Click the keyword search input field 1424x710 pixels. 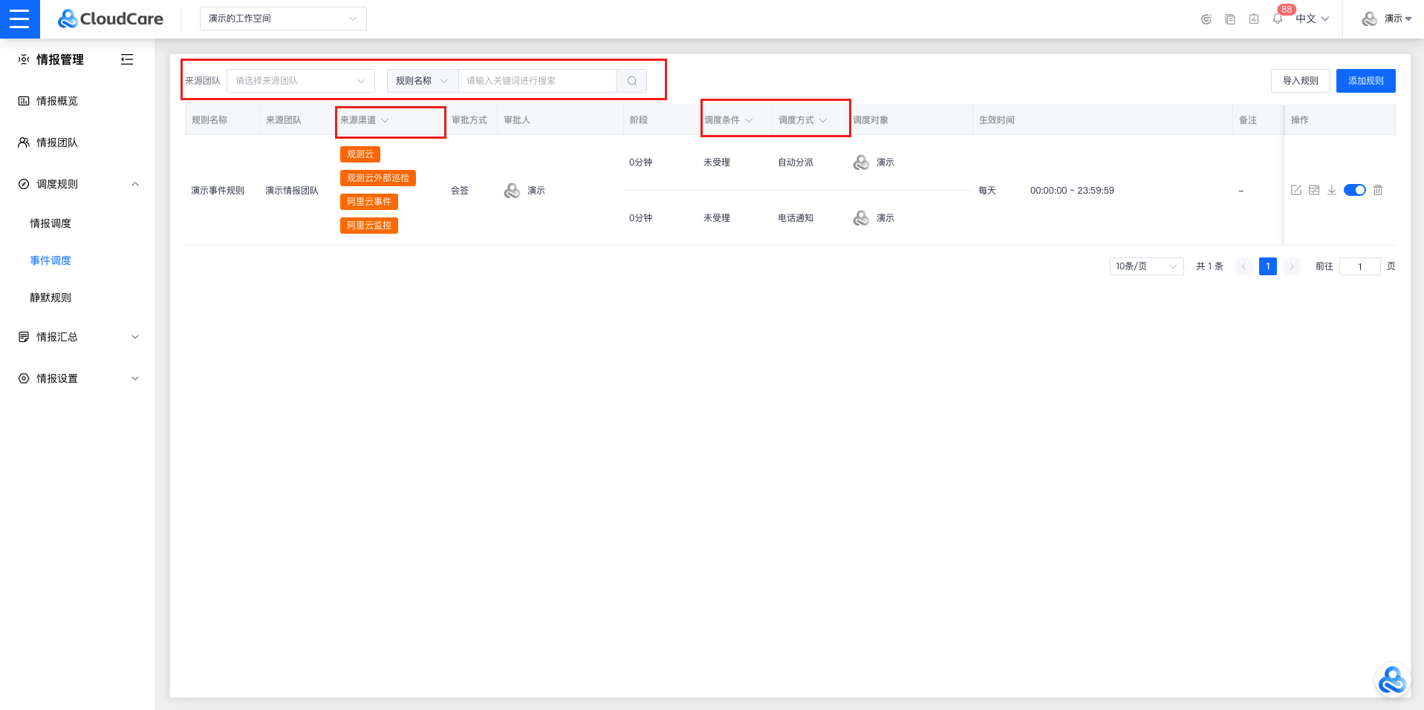537,81
